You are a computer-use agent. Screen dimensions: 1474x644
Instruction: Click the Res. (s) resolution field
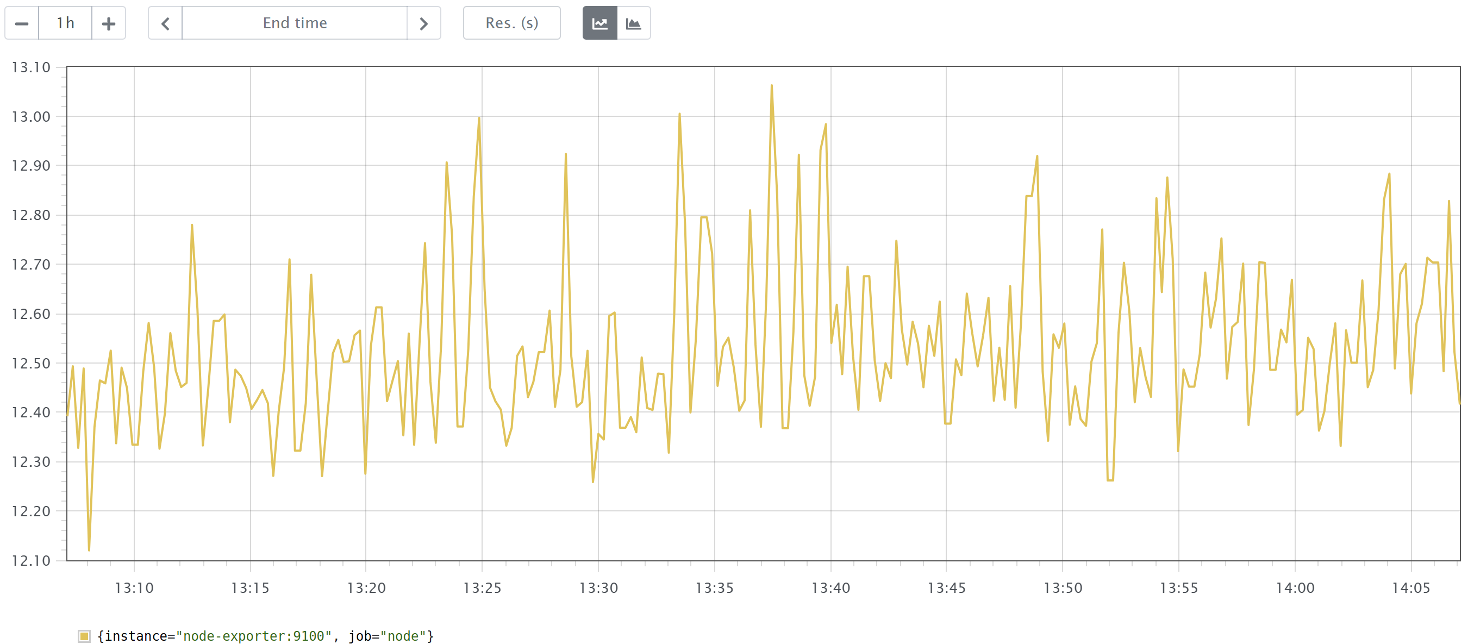click(511, 23)
